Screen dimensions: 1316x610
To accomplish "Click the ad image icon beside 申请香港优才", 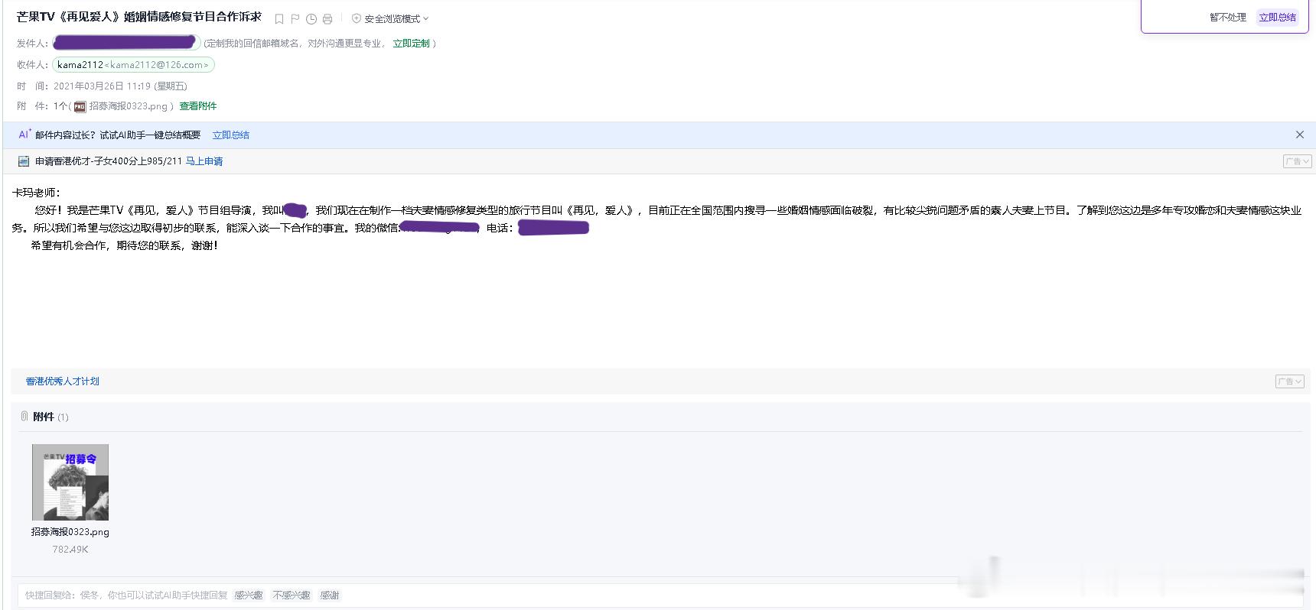I will point(24,161).
